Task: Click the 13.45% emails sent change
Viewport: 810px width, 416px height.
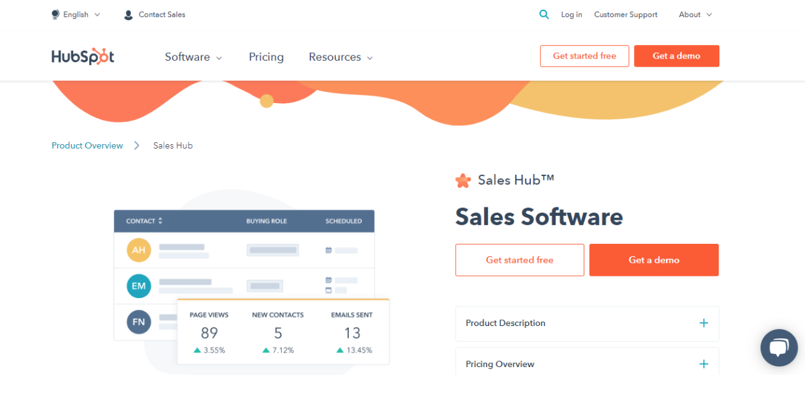Action: click(x=354, y=350)
